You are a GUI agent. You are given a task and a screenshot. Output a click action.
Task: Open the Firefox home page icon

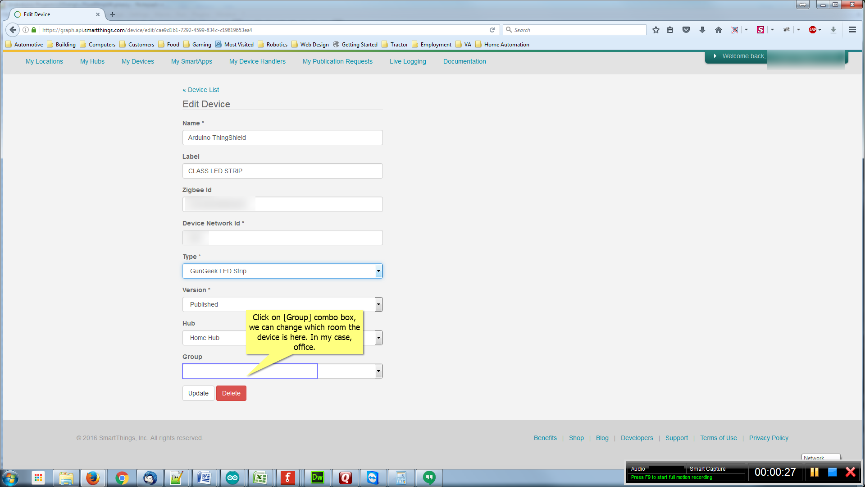pos(718,30)
